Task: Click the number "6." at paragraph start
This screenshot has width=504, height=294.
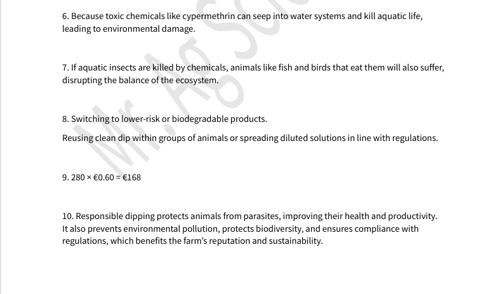Action: pos(65,16)
